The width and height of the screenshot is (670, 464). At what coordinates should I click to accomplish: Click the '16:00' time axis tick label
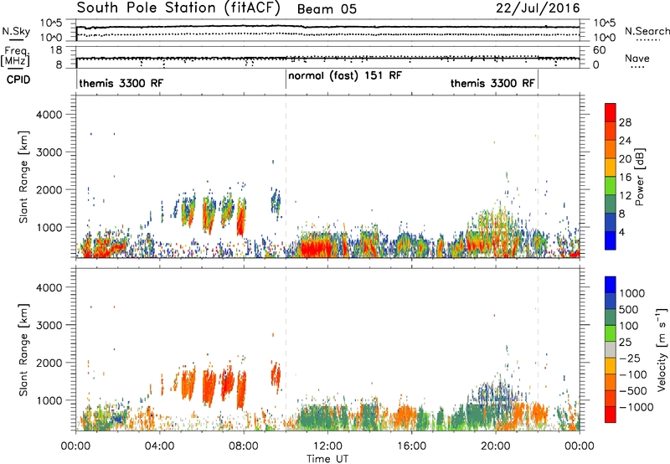[411, 446]
